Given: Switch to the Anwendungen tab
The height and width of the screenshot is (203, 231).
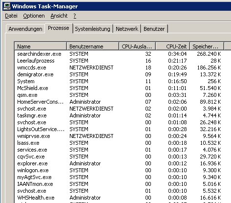Looking at the screenshot, I should coord(25,29).
